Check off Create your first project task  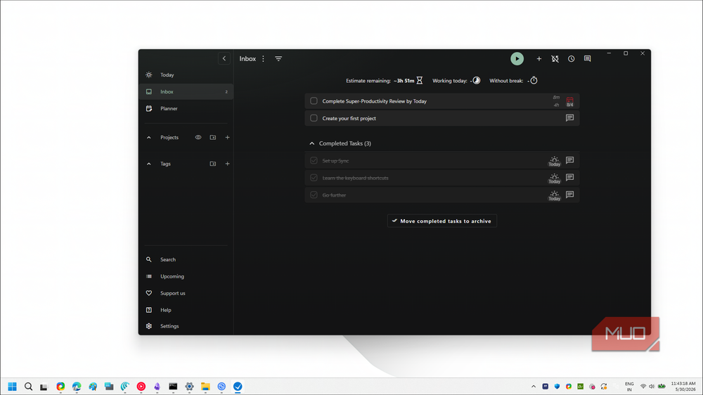(x=314, y=118)
